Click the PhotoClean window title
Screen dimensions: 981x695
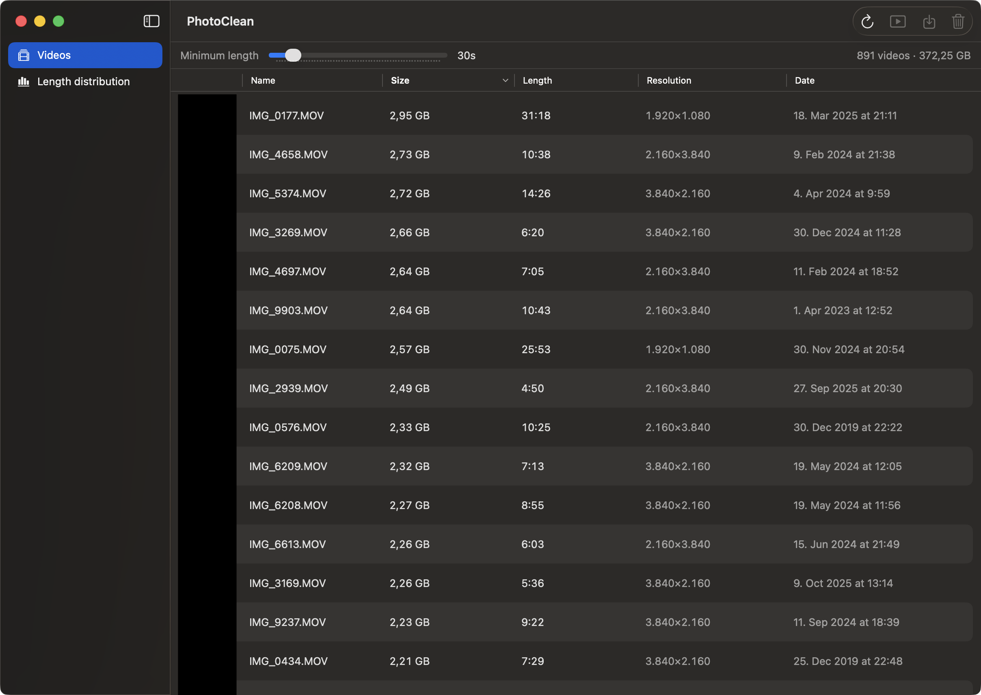220,21
